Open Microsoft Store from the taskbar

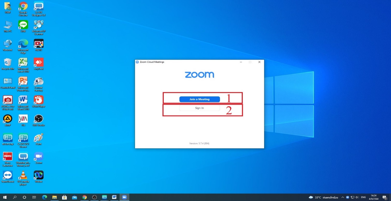[65, 197]
